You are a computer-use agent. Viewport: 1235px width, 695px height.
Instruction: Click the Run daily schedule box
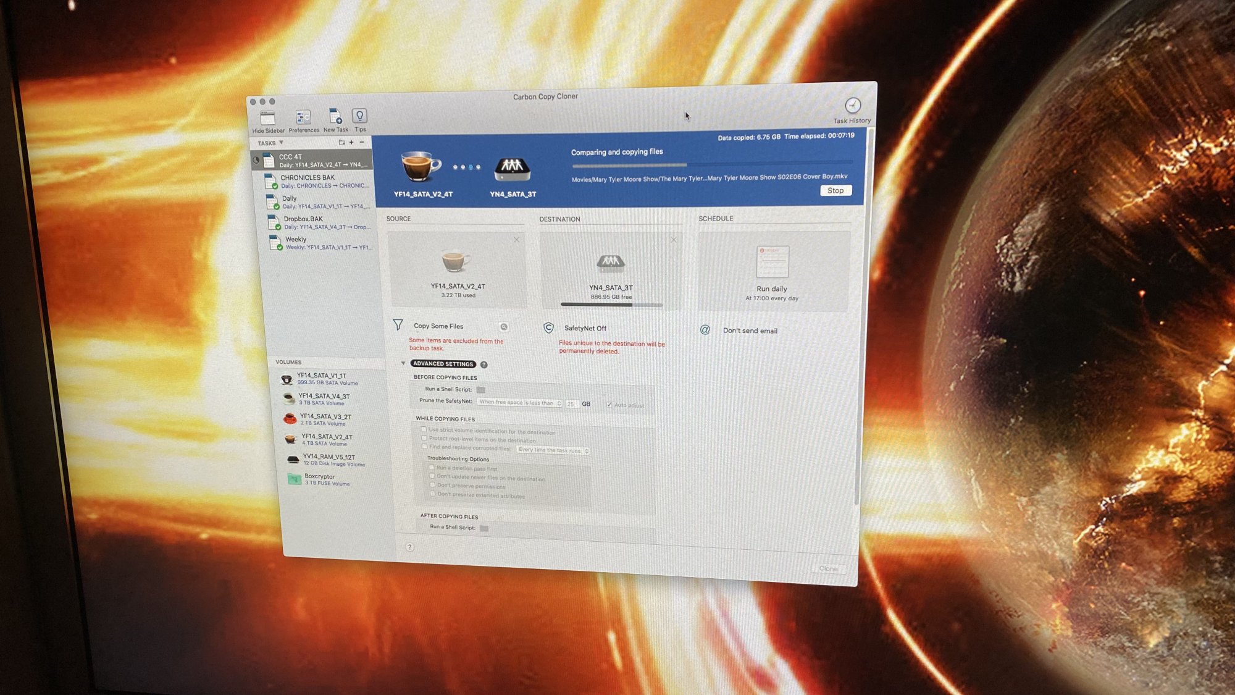(x=772, y=271)
